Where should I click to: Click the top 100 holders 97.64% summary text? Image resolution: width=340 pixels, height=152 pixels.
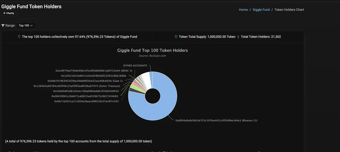[80, 37]
